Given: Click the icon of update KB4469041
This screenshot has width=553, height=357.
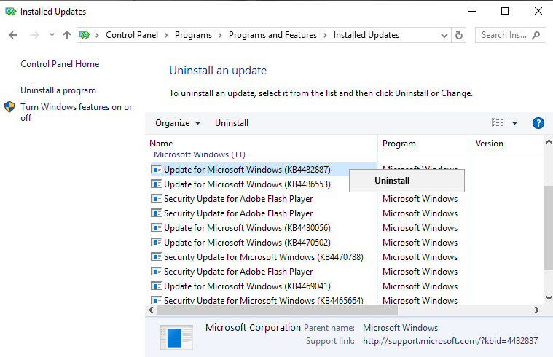Looking at the screenshot, I should 156,286.
